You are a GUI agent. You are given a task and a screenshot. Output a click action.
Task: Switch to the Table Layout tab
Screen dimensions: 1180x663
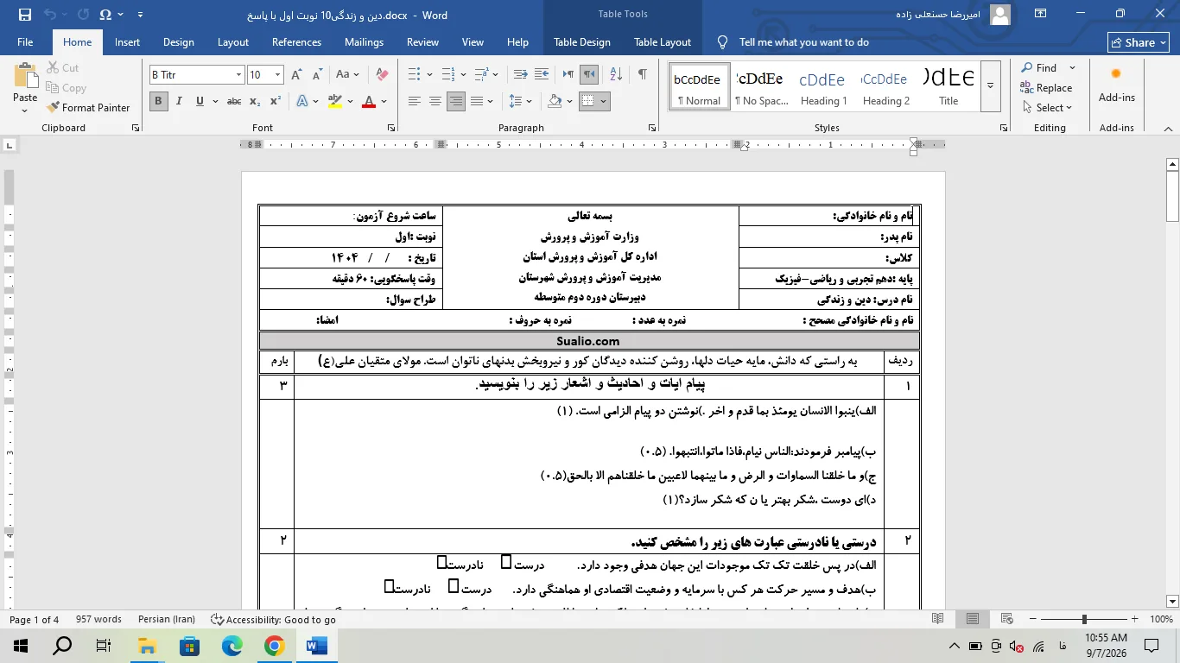coord(662,42)
